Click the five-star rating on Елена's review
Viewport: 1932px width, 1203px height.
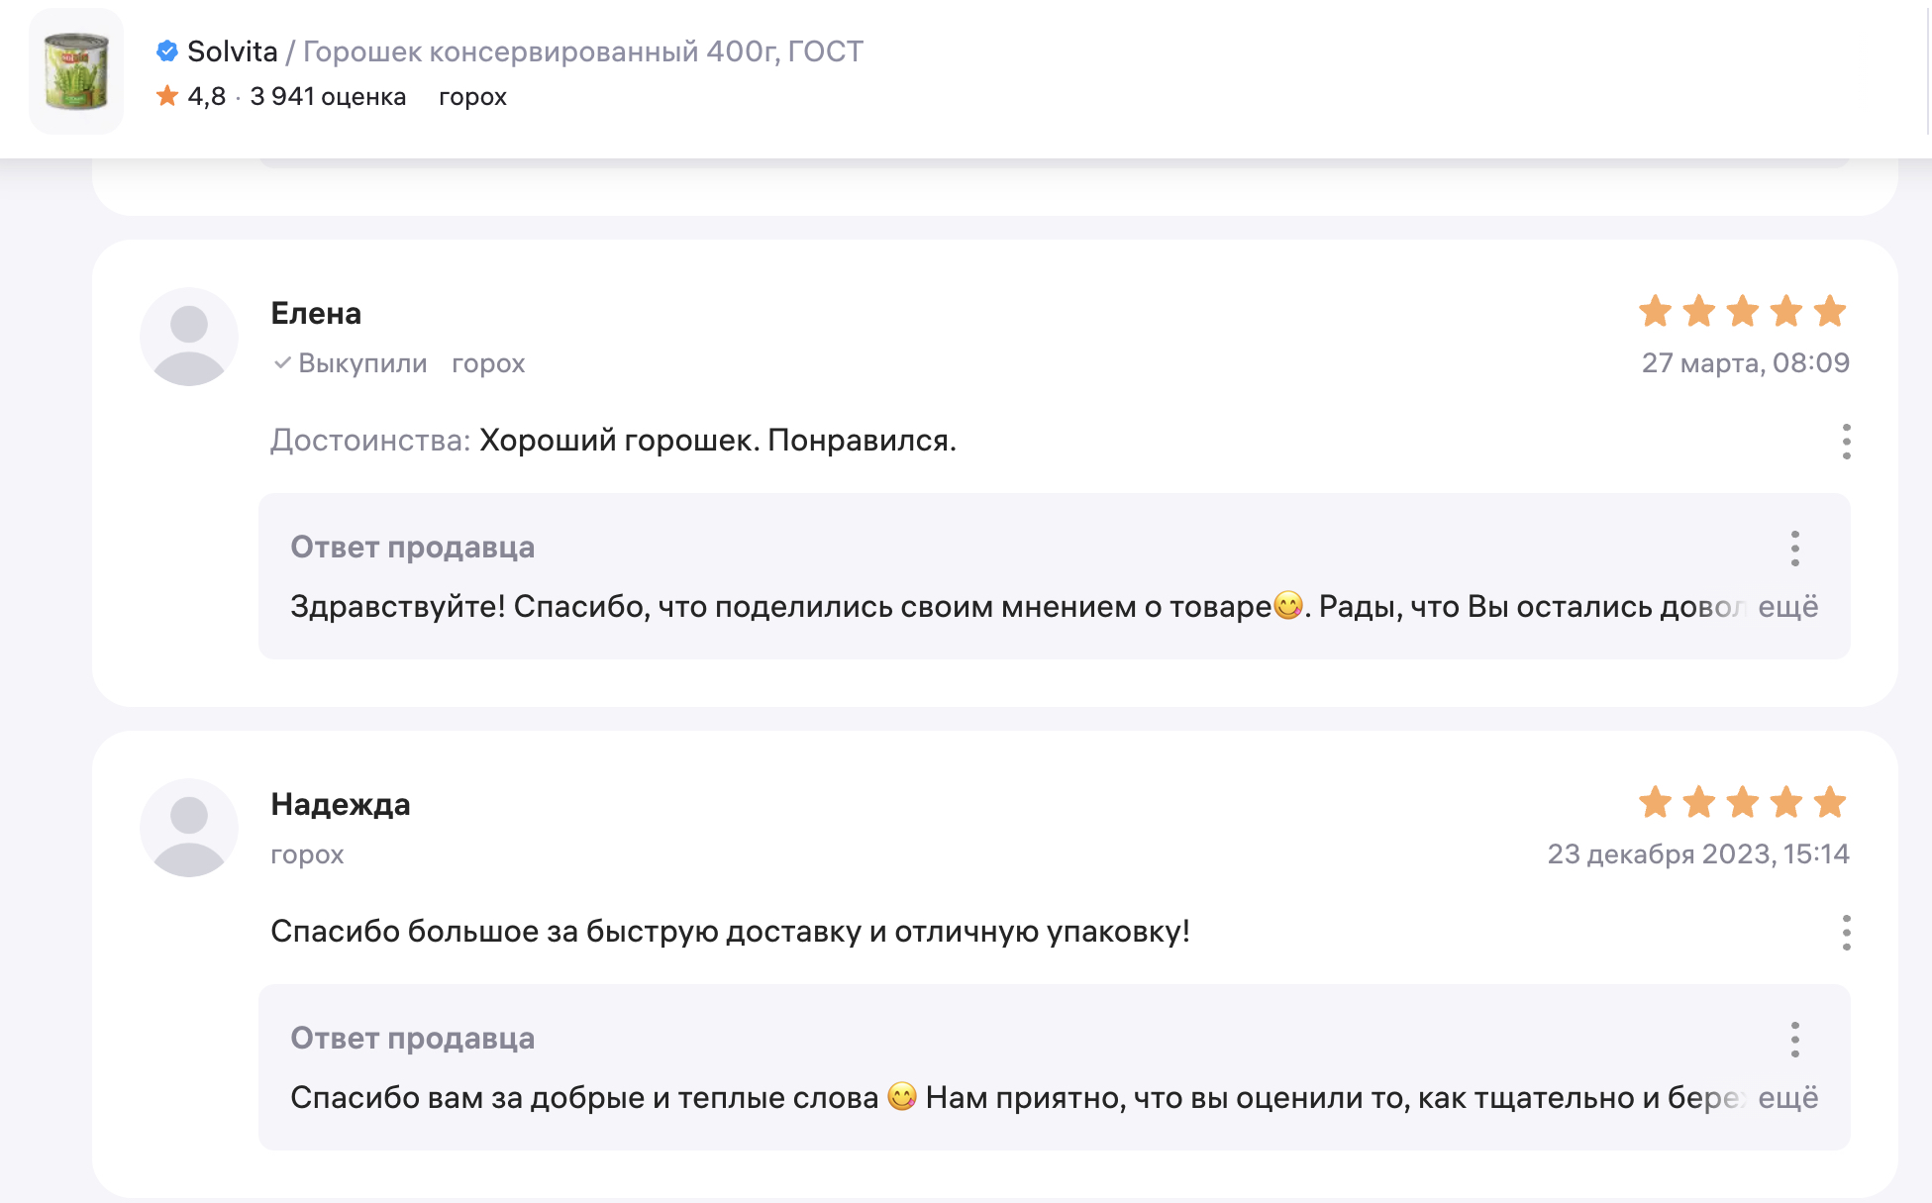click(x=1742, y=312)
